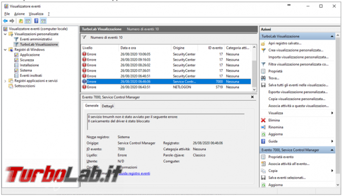
Task: Click the Crea visualizzazione personalizzata funnel icon
Action: click(263, 50)
